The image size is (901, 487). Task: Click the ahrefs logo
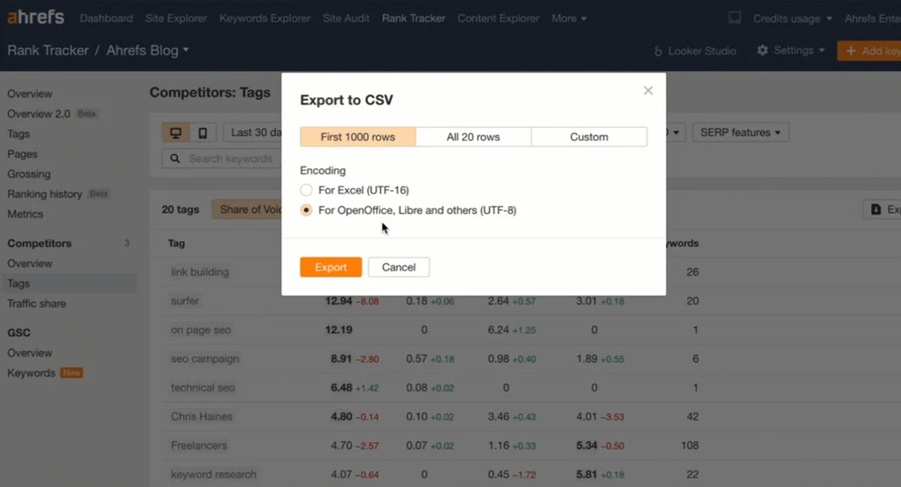(x=36, y=18)
